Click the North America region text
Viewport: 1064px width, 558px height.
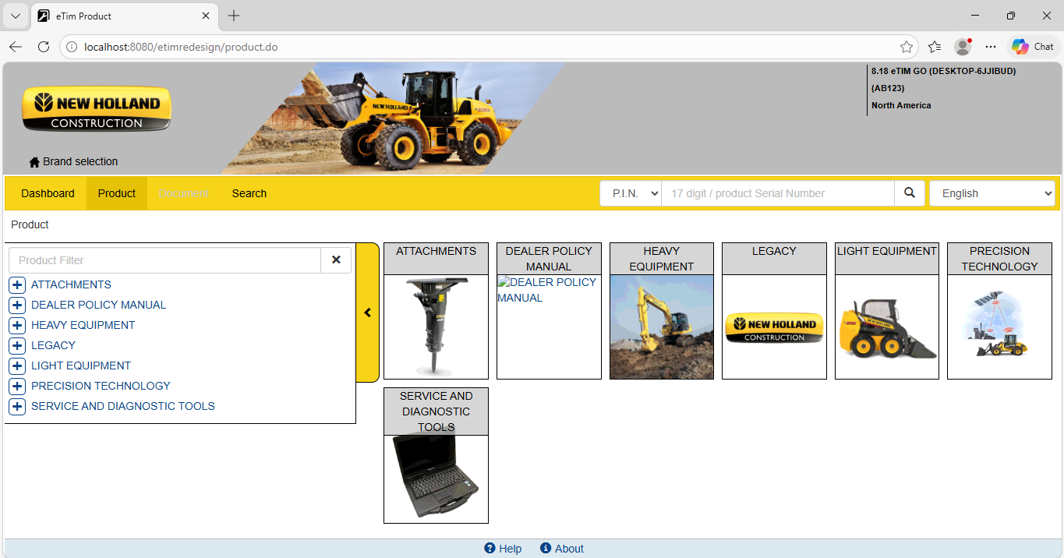click(901, 105)
